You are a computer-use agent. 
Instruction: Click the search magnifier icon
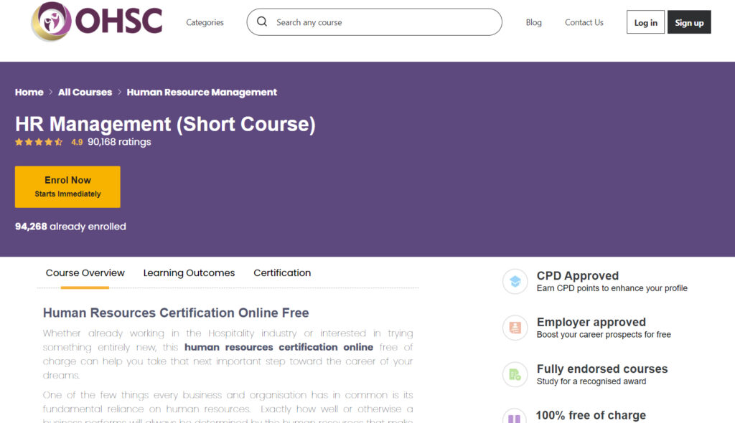coord(262,22)
